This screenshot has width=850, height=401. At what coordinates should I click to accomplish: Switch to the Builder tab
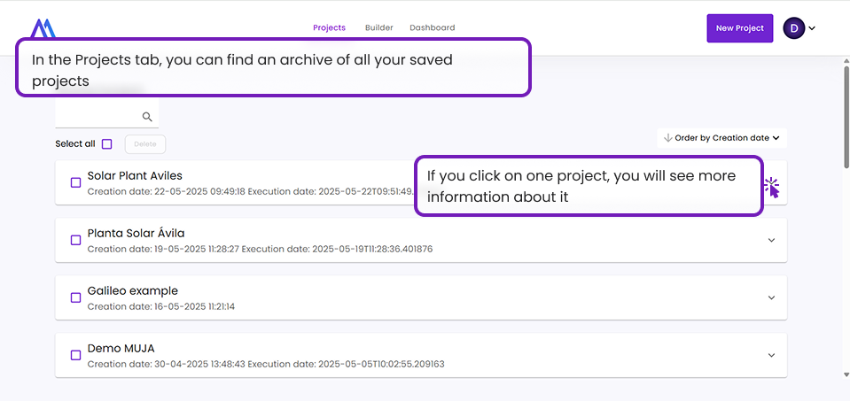379,27
